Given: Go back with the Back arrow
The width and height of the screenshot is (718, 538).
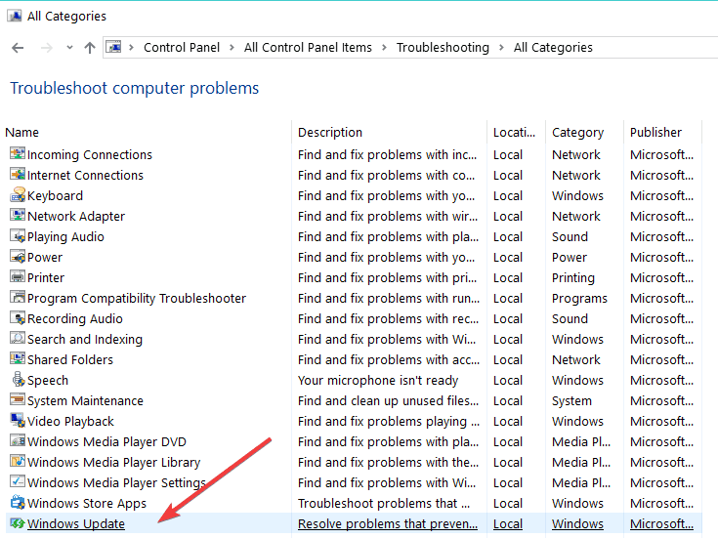Looking at the screenshot, I should pyautogui.click(x=18, y=48).
